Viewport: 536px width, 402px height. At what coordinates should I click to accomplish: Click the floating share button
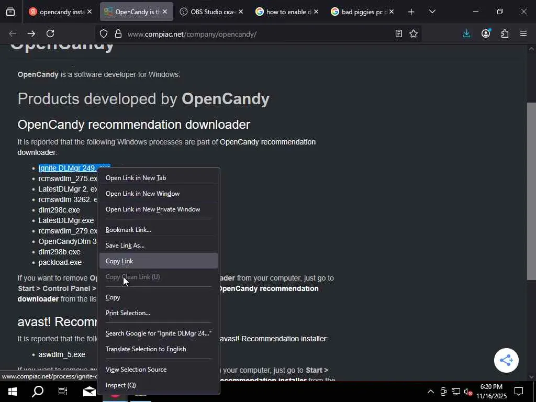click(x=506, y=360)
